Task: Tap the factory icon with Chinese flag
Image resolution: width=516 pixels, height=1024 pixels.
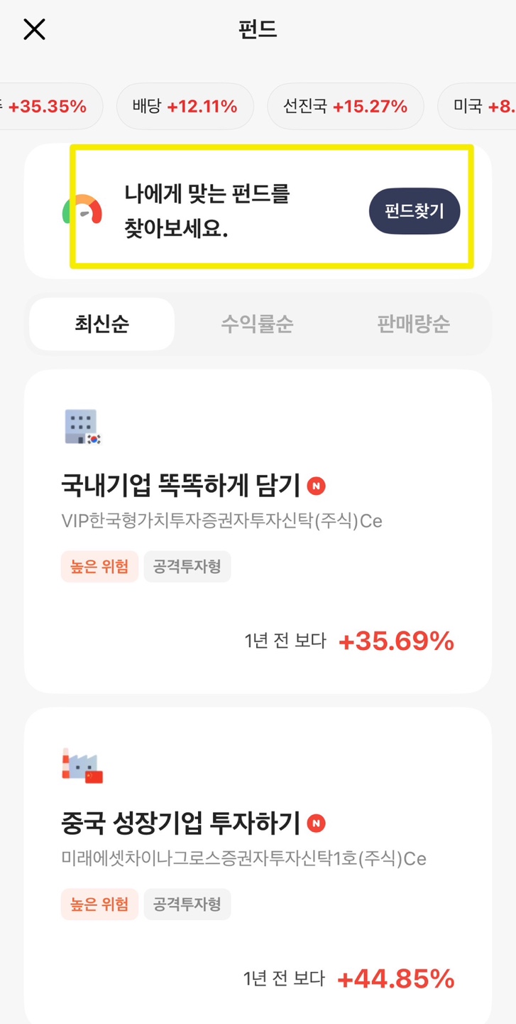Action: pyautogui.click(x=82, y=765)
